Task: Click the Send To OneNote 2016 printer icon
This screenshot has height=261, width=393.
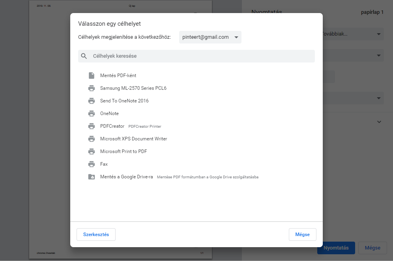Action: tap(92, 101)
